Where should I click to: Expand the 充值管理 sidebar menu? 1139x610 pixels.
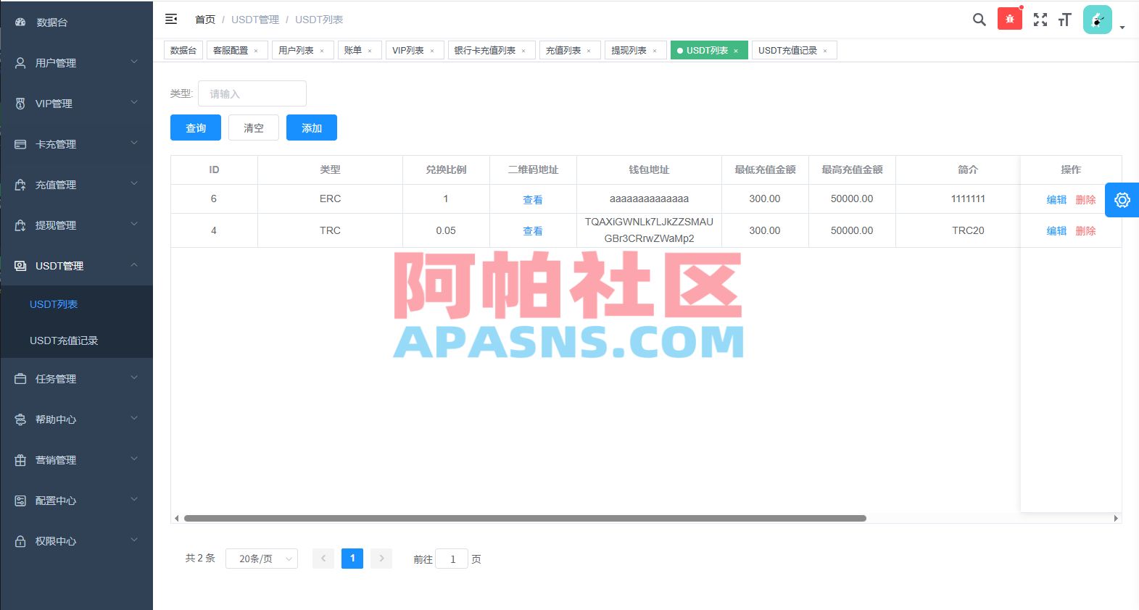77,185
